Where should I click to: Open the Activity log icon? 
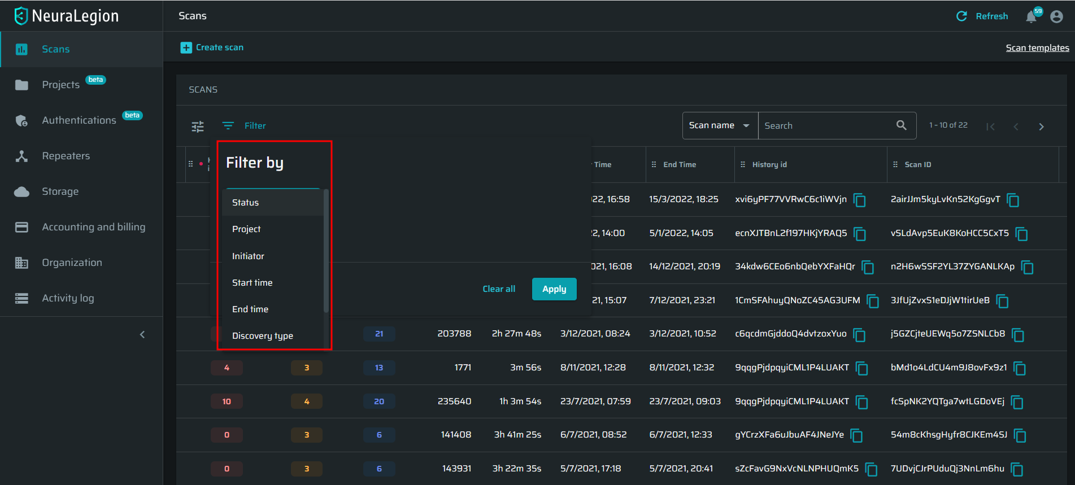pos(21,298)
